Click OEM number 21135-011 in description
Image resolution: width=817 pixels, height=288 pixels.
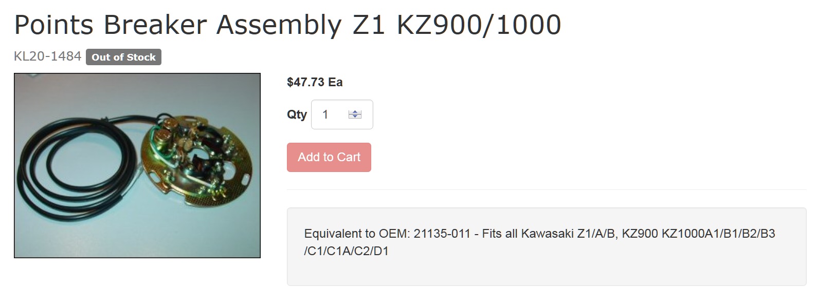click(x=442, y=234)
